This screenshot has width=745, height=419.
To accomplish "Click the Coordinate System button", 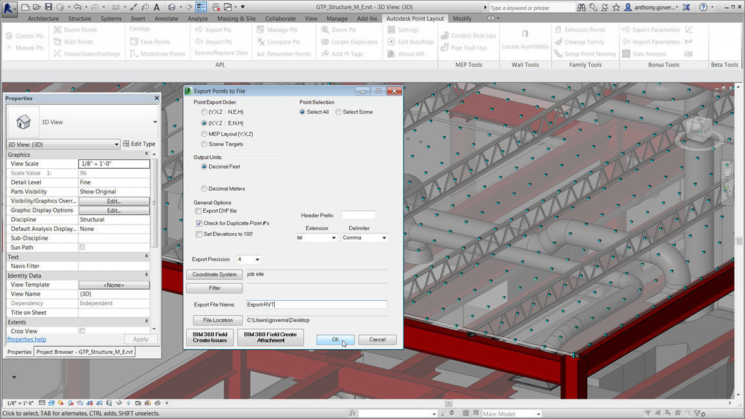I will 214,274.
